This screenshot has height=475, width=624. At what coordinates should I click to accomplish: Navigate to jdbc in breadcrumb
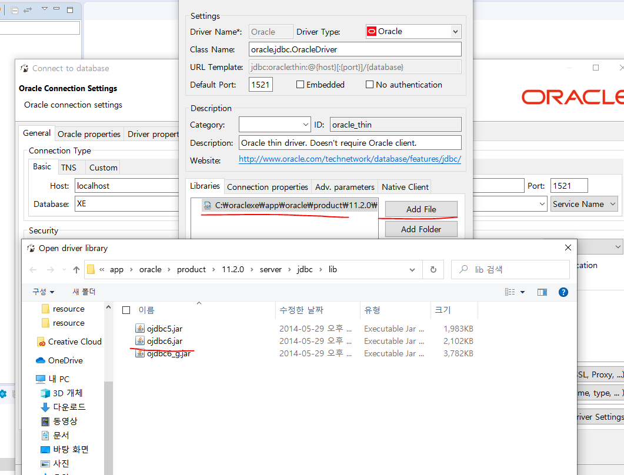305,269
